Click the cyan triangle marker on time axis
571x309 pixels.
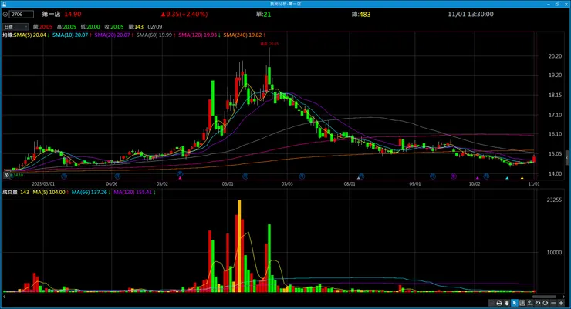507,178
